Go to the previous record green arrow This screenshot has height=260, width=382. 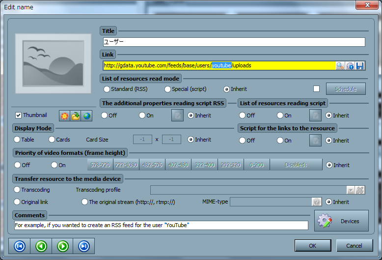click(x=41, y=246)
